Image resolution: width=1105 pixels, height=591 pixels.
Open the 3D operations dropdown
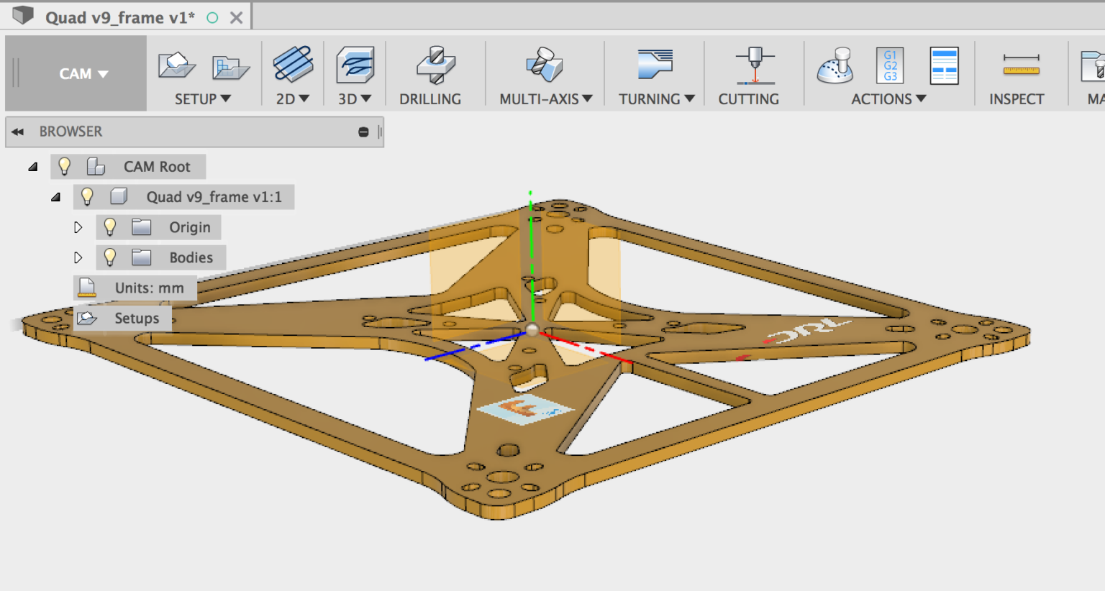[355, 99]
